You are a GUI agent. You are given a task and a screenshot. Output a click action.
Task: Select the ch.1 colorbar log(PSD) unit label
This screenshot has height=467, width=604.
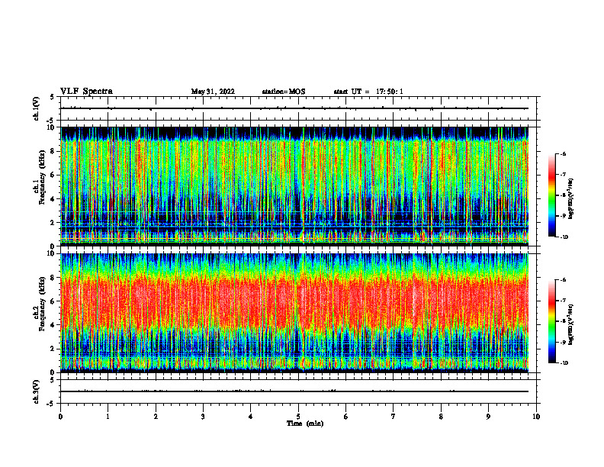click(571, 199)
